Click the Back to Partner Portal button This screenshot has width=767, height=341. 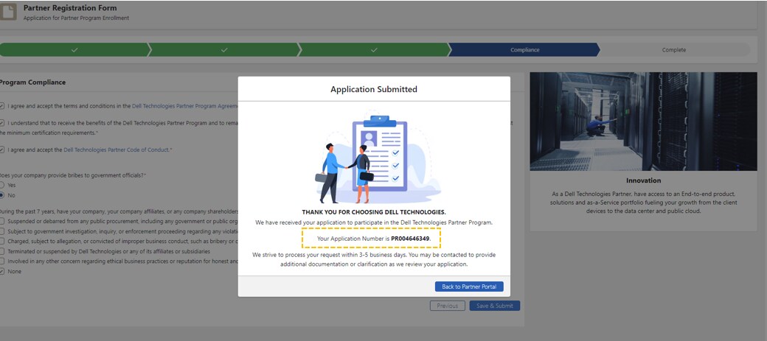coord(469,286)
